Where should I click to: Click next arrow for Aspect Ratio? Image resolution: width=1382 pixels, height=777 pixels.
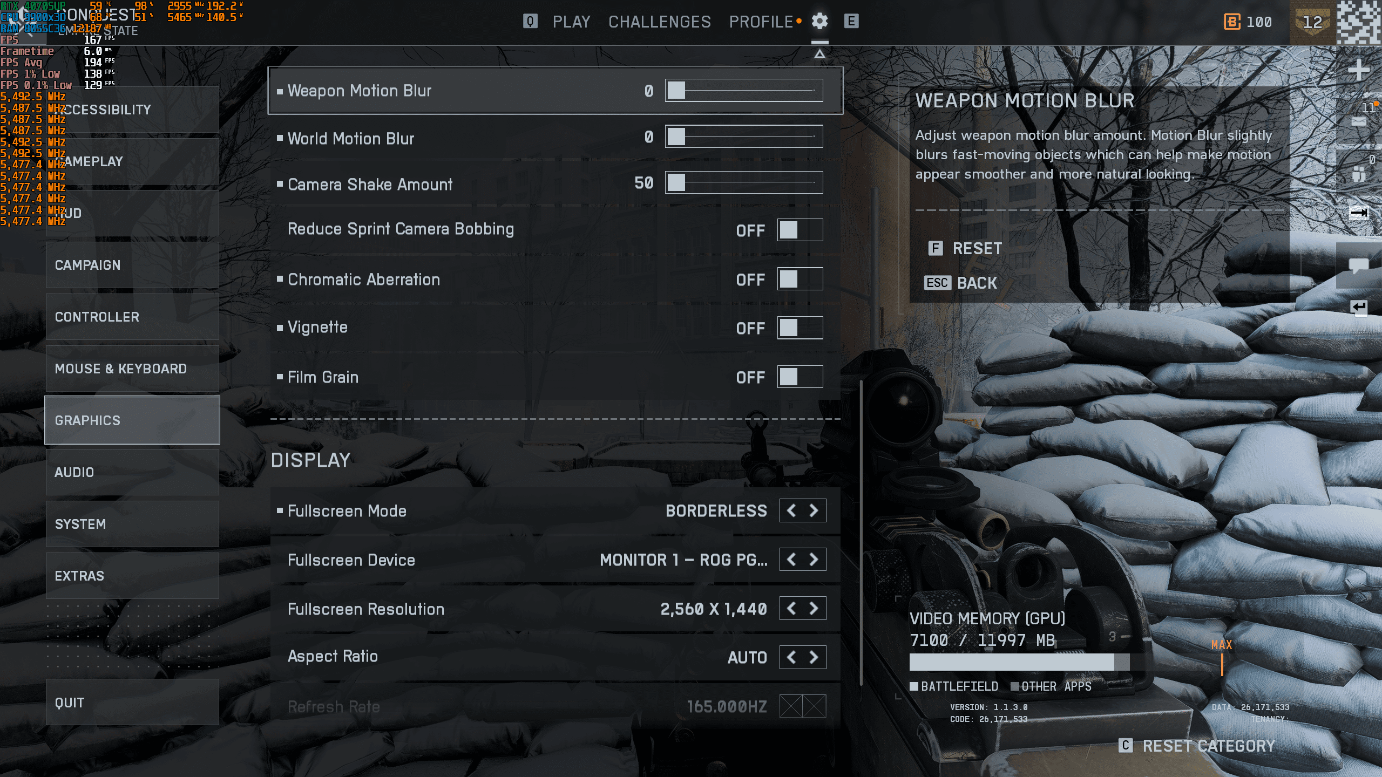pyautogui.click(x=814, y=658)
